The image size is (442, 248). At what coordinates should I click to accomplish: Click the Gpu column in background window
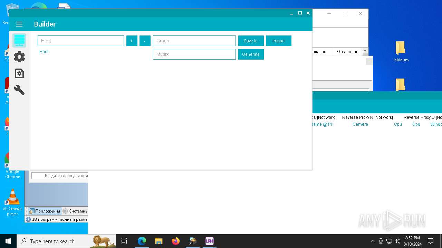coord(416,124)
